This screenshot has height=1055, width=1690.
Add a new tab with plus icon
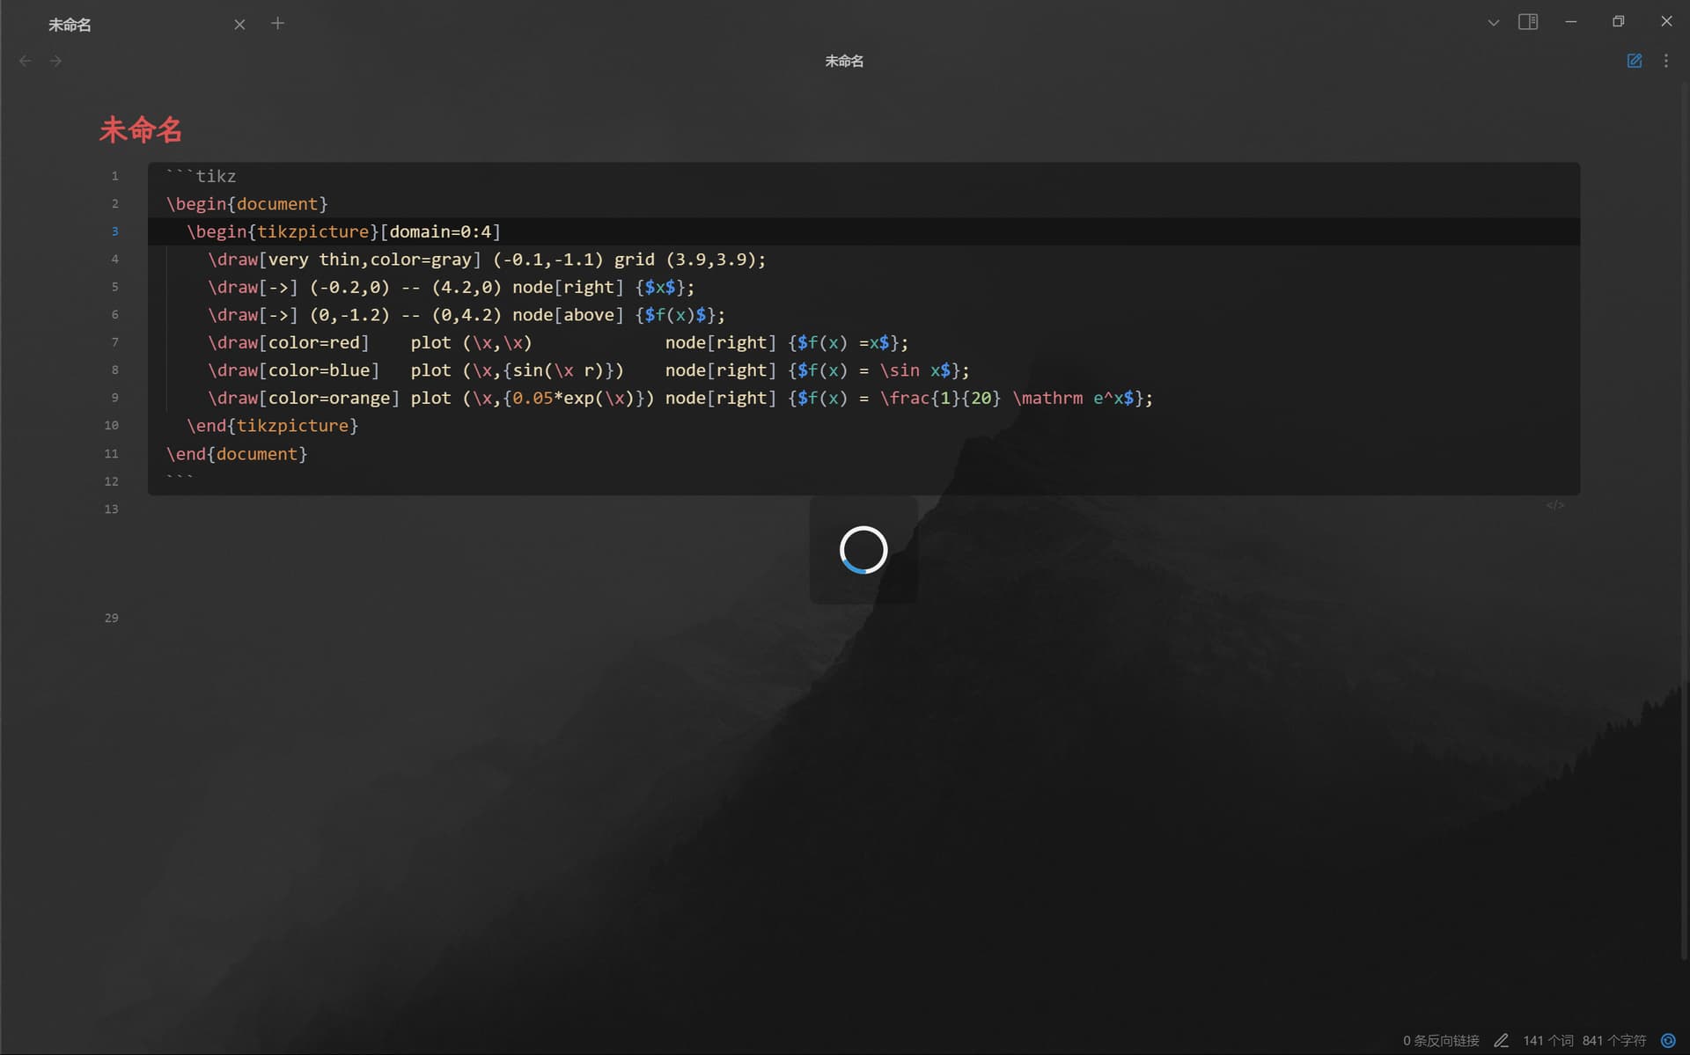277,23
